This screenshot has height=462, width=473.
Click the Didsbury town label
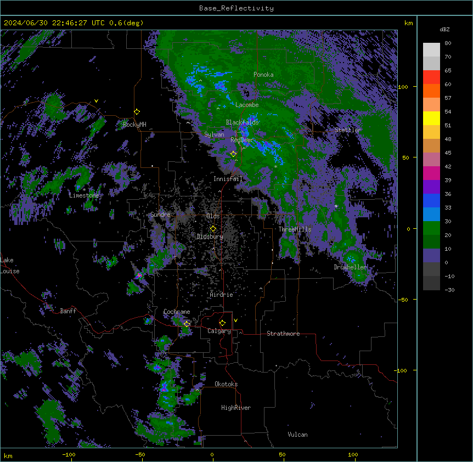tap(210, 236)
